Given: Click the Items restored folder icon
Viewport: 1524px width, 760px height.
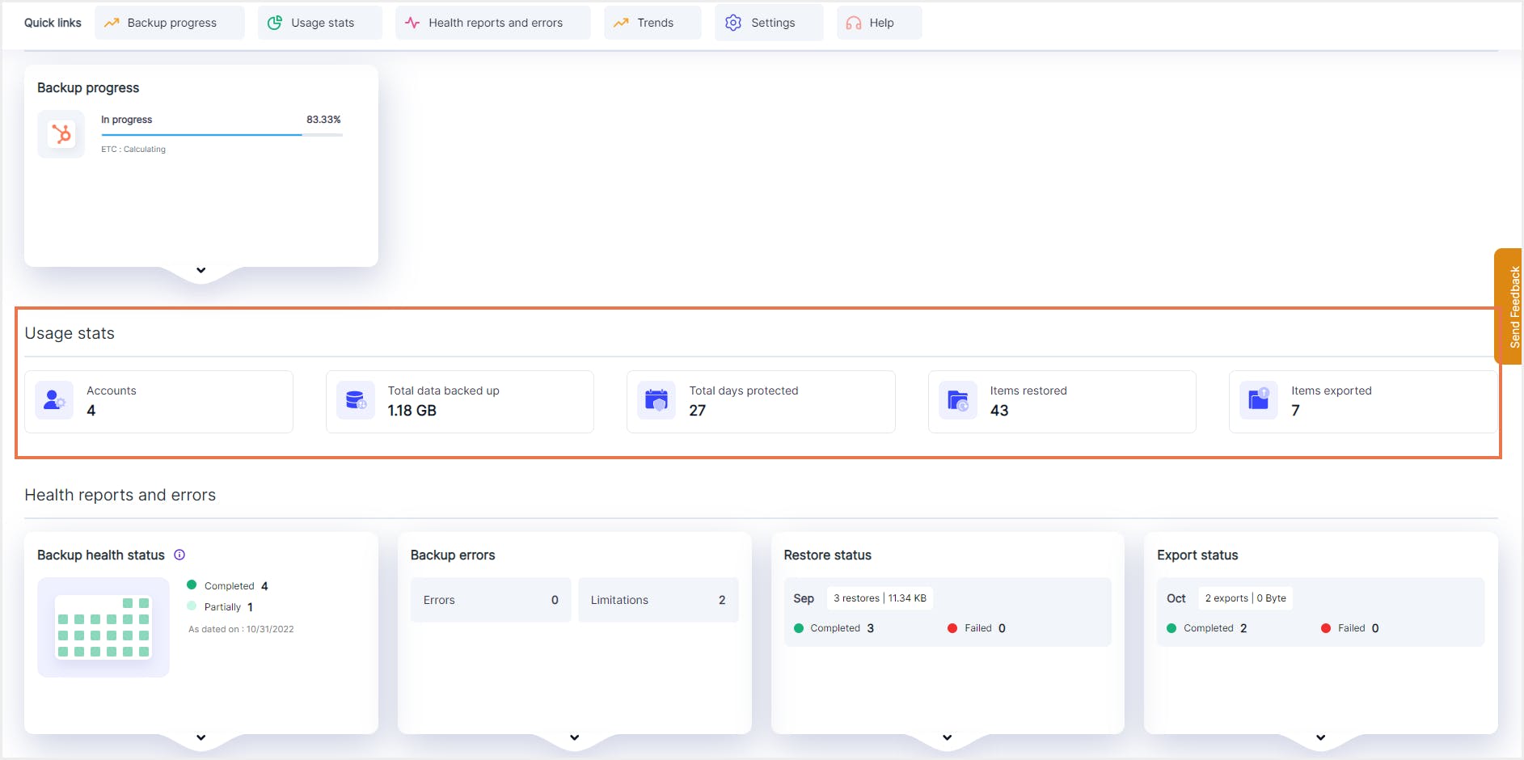Looking at the screenshot, I should click(x=958, y=399).
